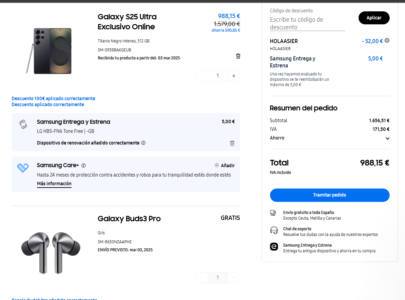
Task: Increase Galaxy S25 Ultra quantity
Action: pyautogui.click(x=234, y=76)
